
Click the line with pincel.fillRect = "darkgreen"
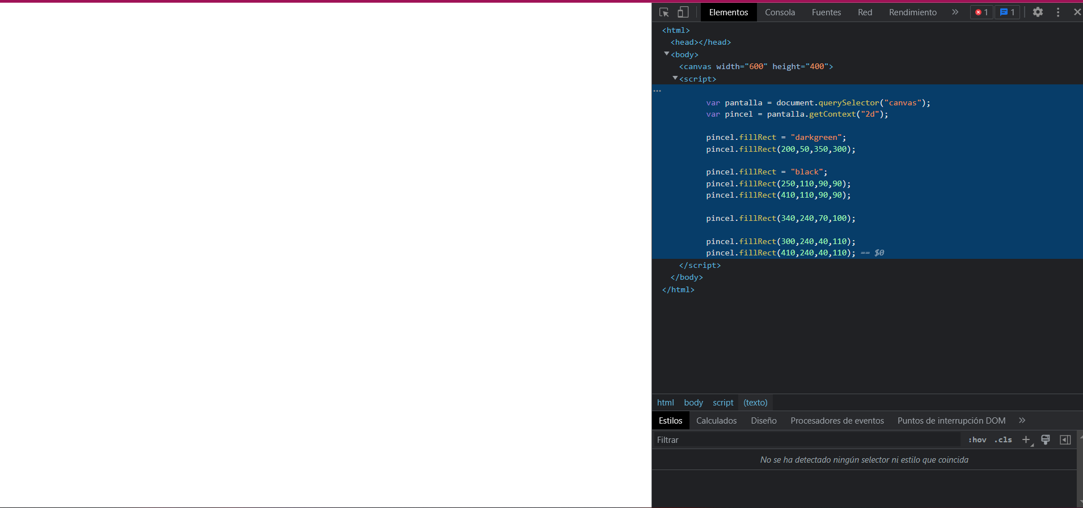pyautogui.click(x=776, y=137)
